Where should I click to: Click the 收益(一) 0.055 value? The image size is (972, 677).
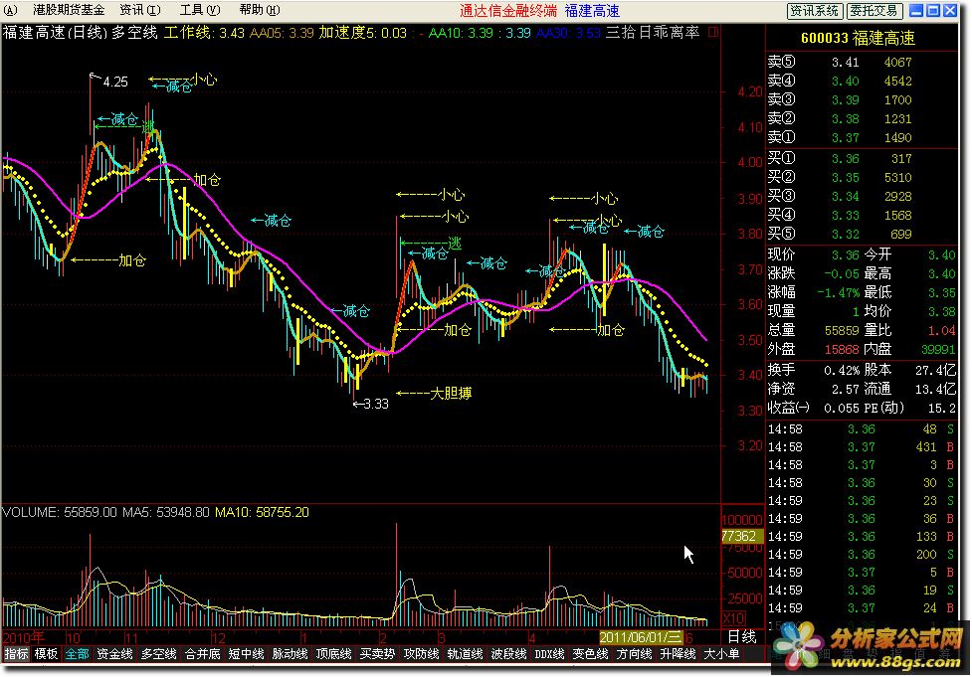point(842,409)
